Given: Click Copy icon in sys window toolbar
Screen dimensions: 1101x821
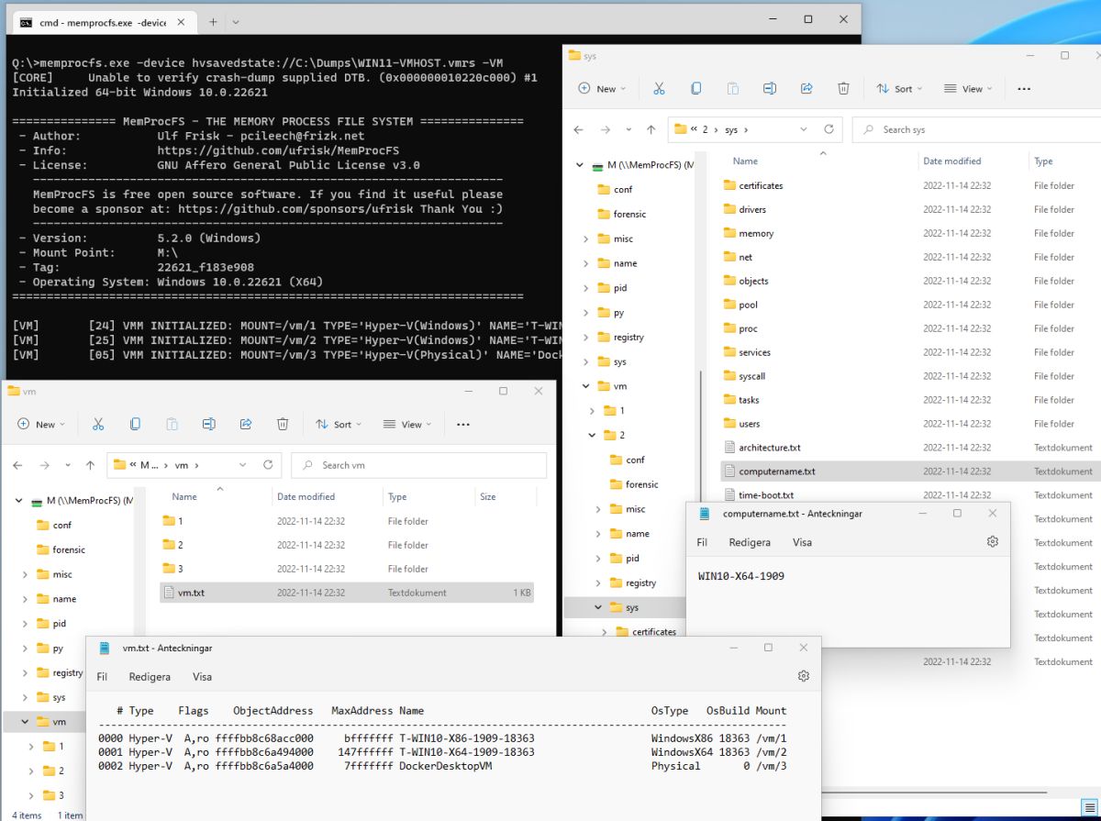Looking at the screenshot, I should [695, 89].
